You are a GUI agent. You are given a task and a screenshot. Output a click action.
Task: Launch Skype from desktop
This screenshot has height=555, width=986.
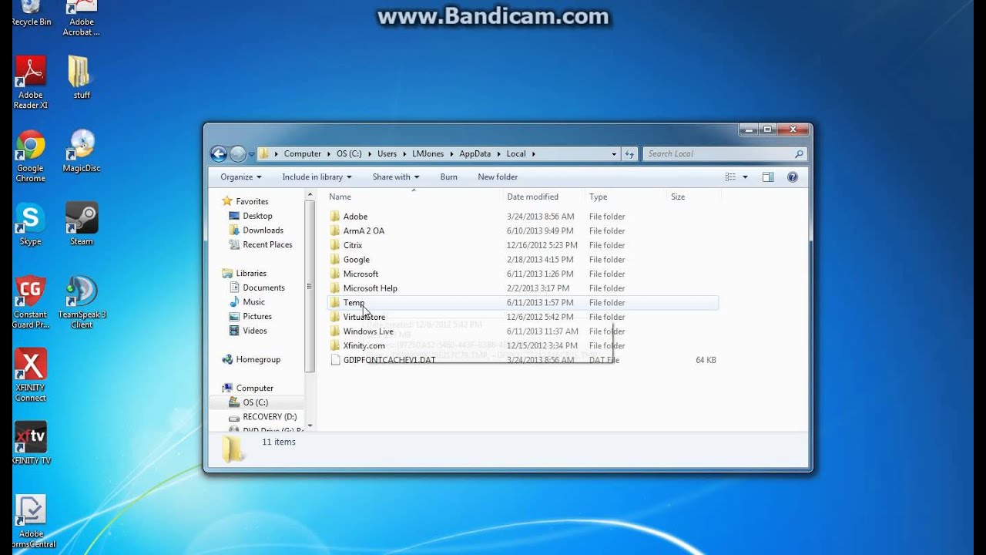[31, 224]
